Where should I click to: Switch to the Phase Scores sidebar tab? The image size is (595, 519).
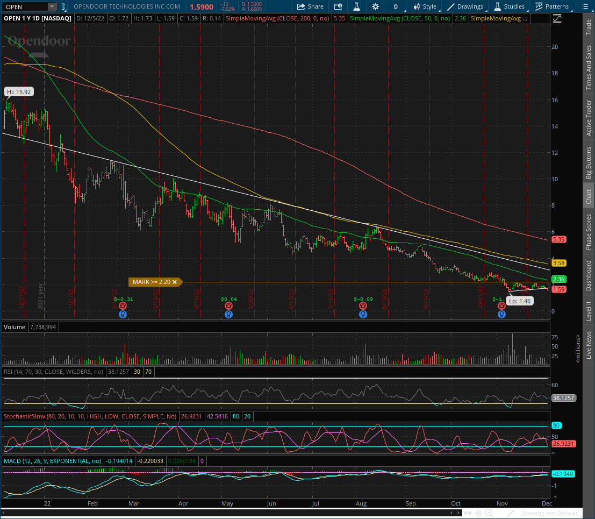pos(589,232)
